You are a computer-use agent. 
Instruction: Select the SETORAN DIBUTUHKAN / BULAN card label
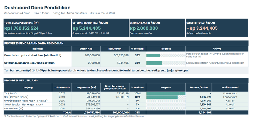(x=90, y=23)
